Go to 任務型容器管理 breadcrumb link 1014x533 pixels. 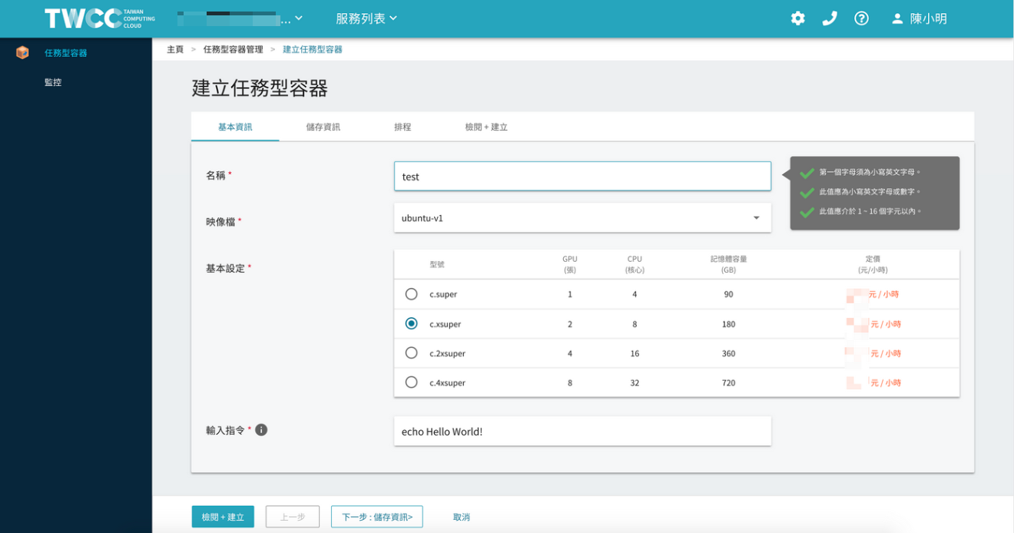click(x=234, y=49)
